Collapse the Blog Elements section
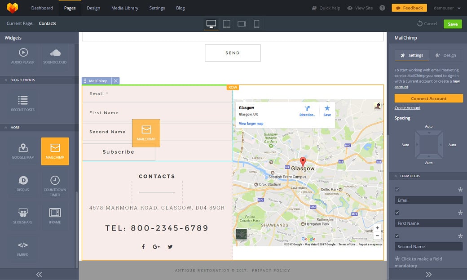The width and height of the screenshot is (467, 280). tap(7, 80)
